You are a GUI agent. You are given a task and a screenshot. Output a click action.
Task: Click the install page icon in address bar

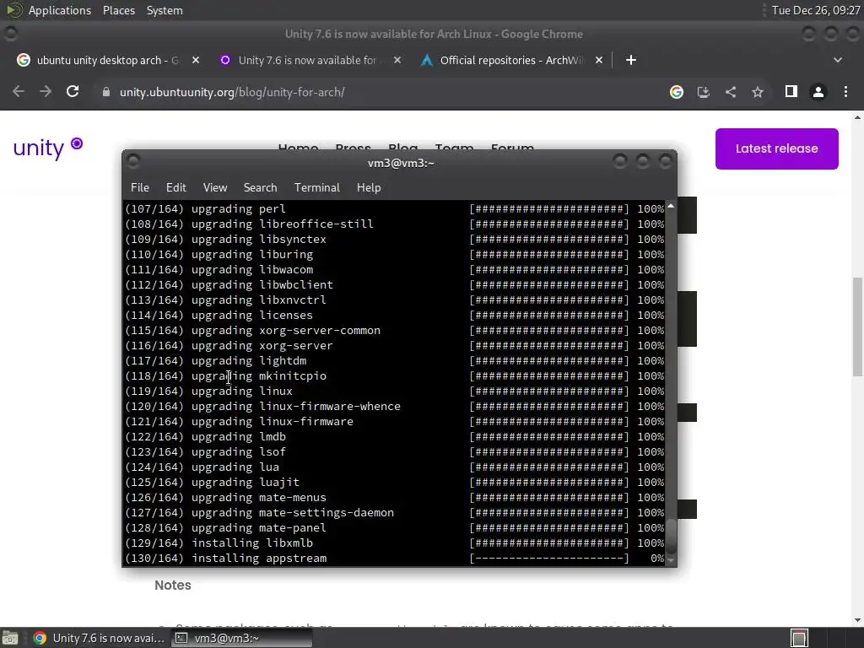[x=704, y=92]
